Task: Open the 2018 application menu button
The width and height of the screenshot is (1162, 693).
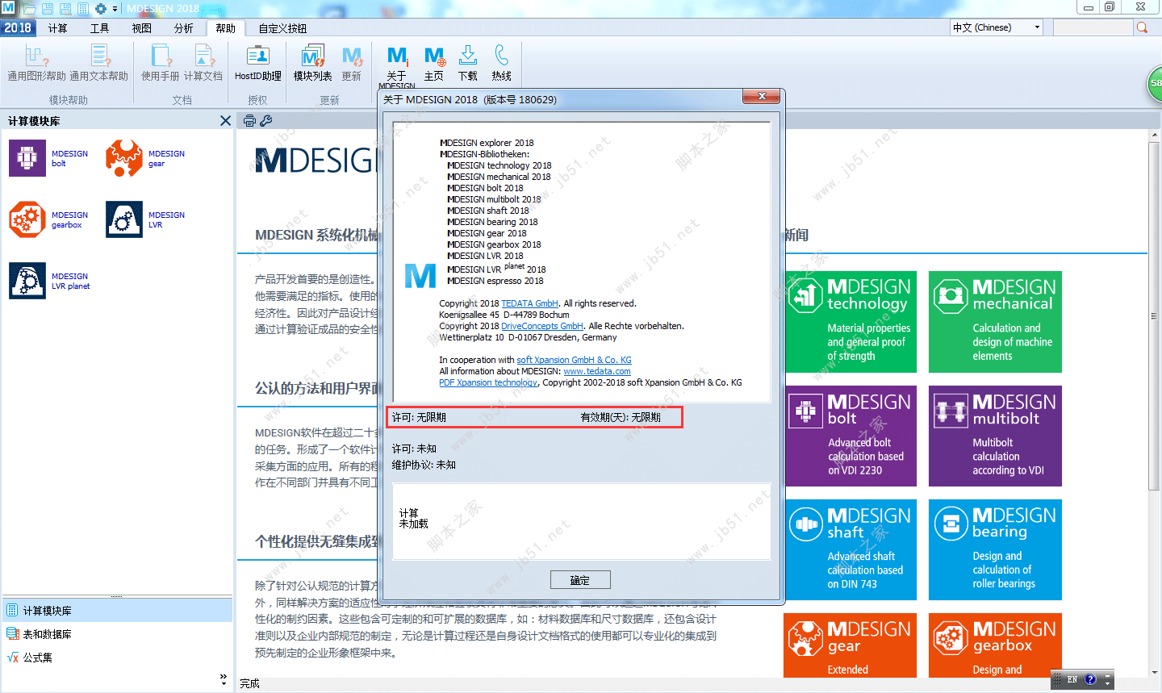Action: coord(17,27)
